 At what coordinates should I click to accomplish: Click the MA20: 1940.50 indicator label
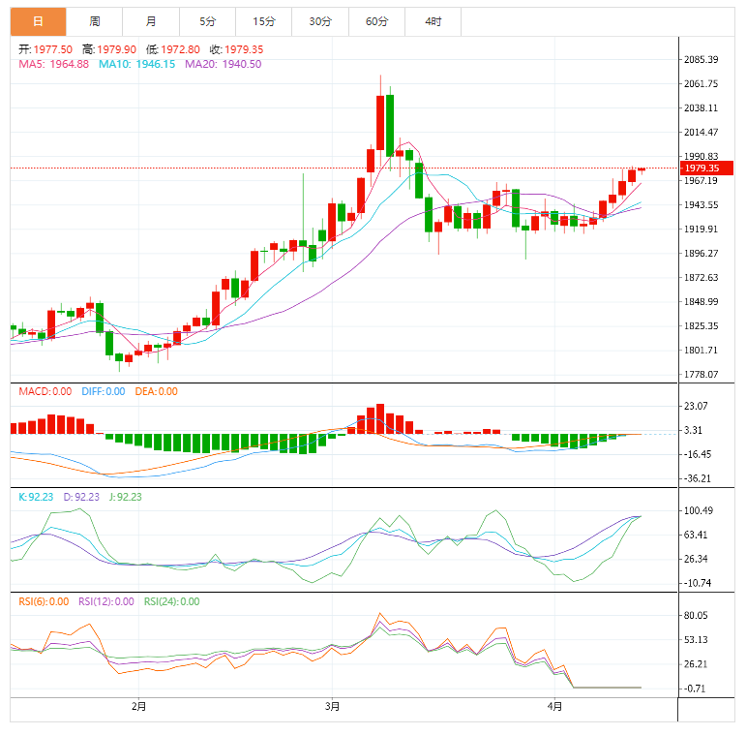pos(223,64)
